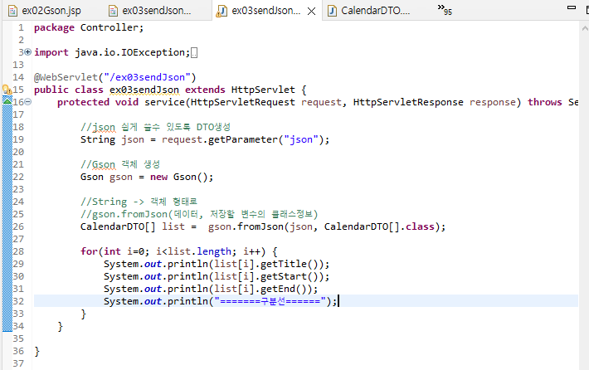Click HttpServlet in the class declaration
This screenshot has width=589, height=370.
(x=263, y=90)
